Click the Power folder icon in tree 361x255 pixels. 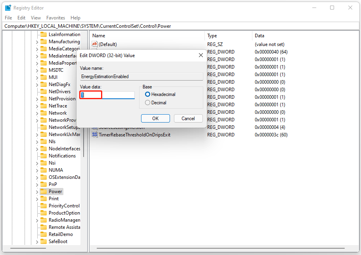pos(43,192)
